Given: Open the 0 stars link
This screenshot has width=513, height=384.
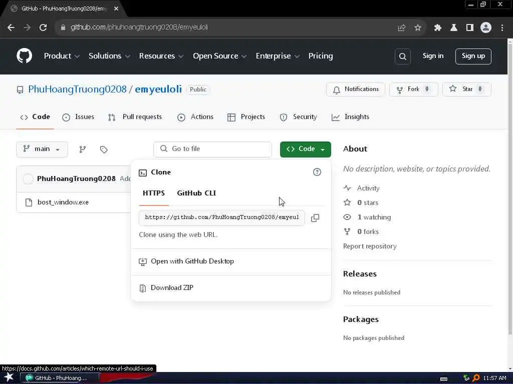Looking at the screenshot, I should click(367, 203).
